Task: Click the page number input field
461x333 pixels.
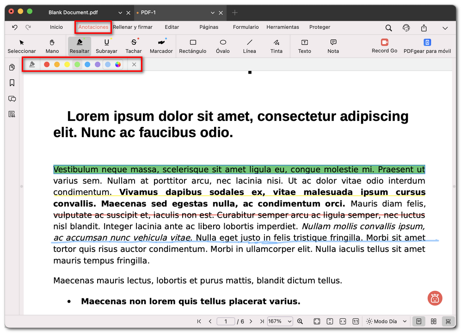Action: (226, 321)
